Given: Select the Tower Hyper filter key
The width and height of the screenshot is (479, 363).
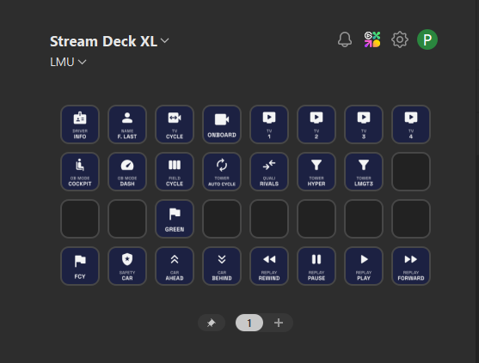Looking at the screenshot, I should [x=316, y=172].
